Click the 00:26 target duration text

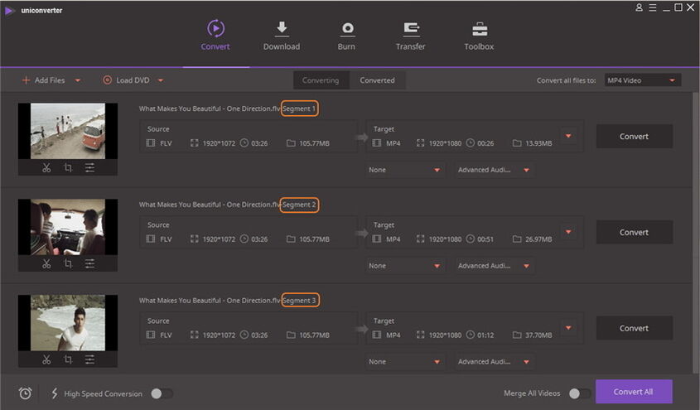[x=485, y=143]
